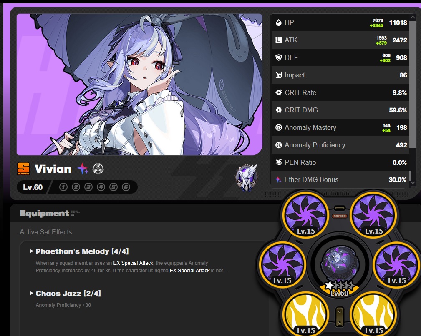
Task: Click the red DRIVER label tag
Action: [340, 216]
